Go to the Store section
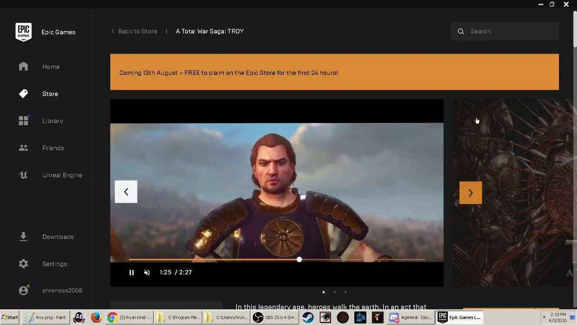577x325 pixels. pyautogui.click(x=50, y=94)
